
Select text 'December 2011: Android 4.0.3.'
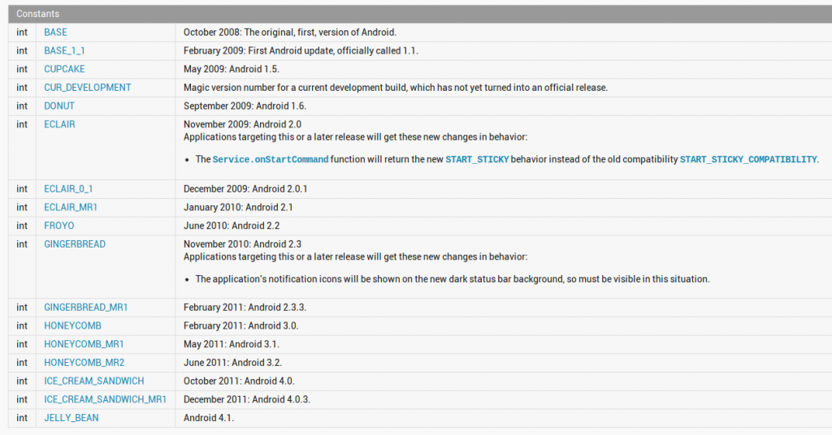247,399
